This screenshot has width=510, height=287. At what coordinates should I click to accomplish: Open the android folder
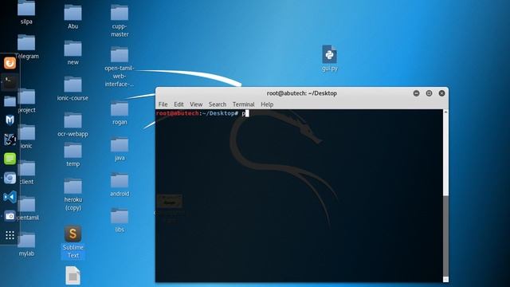(x=120, y=180)
